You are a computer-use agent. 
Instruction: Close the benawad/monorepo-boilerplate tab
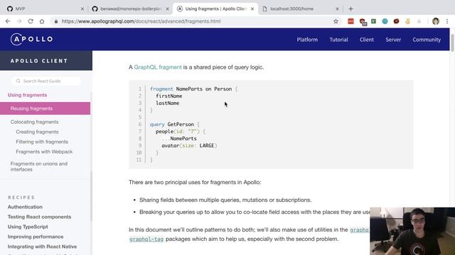pos(168,9)
